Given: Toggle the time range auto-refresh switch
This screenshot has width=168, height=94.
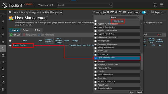Looking at the screenshot, I should 144,12.
